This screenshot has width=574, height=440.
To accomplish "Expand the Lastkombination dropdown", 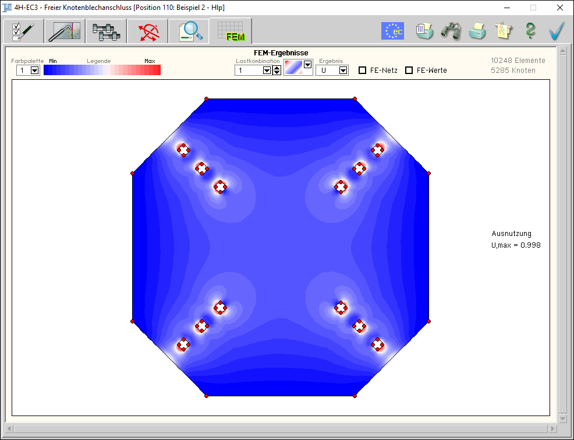I will 267,71.
